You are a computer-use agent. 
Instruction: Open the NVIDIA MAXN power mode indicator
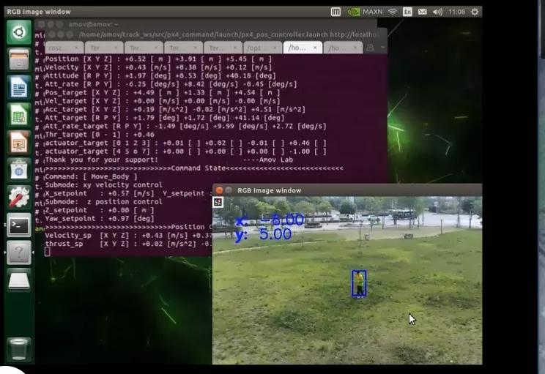click(x=366, y=12)
